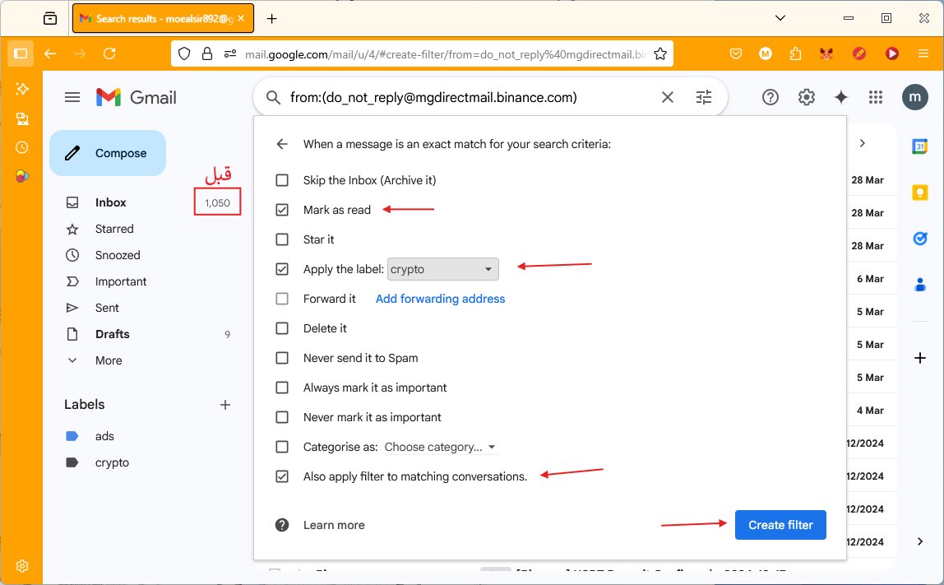This screenshot has height=585, width=944.
Task: Bookmark this page with star icon
Action: click(x=659, y=53)
